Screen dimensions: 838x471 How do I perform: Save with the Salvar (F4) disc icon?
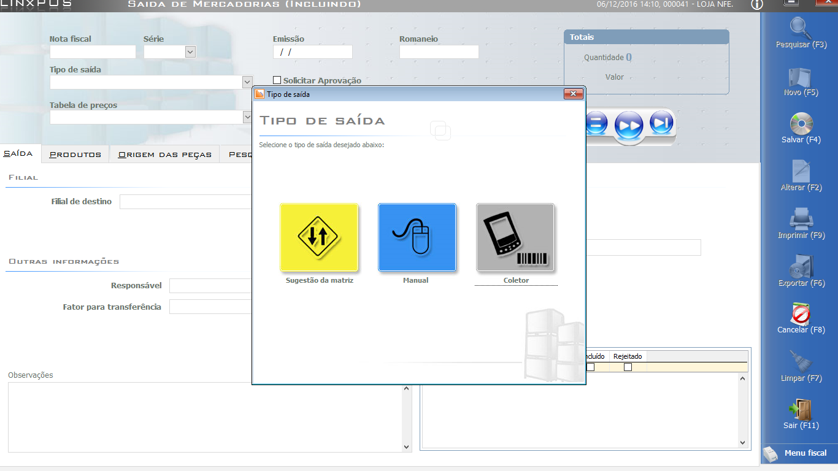click(x=801, y=124)
